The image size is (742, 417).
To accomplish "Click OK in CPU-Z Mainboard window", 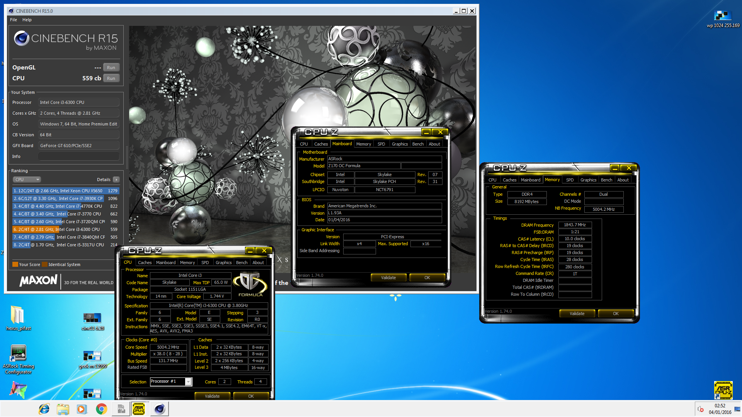I will [x=427, y=278].
